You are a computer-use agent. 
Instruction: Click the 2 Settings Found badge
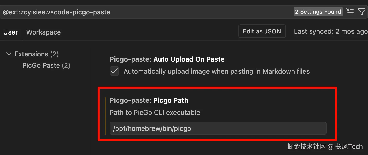coord(318,12)
